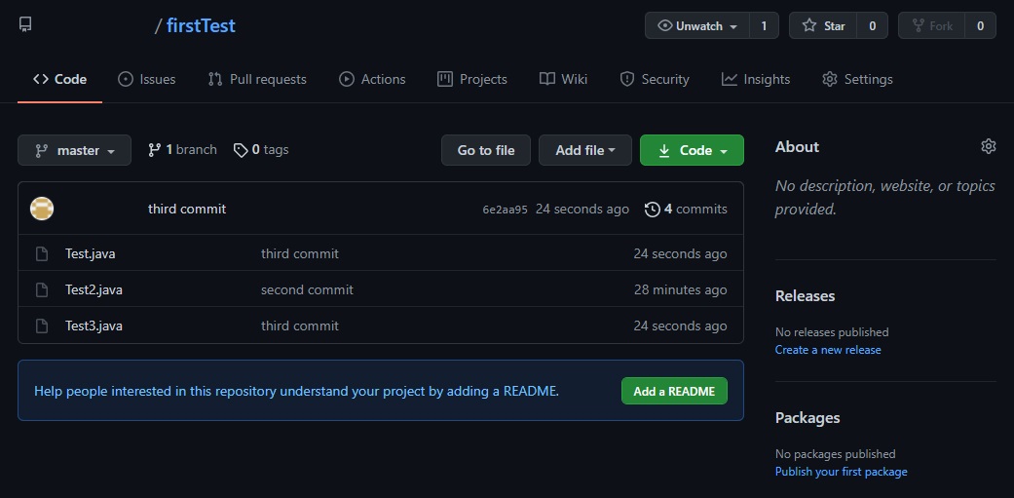
Task: View the 1 branch link
Action: click(182, 149)
